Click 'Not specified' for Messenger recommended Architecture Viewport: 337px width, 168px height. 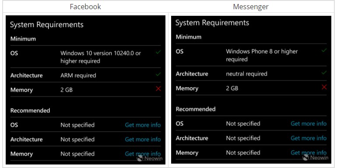[x=243, y=138]
